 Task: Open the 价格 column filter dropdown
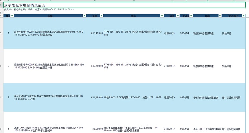pos(101,16)
